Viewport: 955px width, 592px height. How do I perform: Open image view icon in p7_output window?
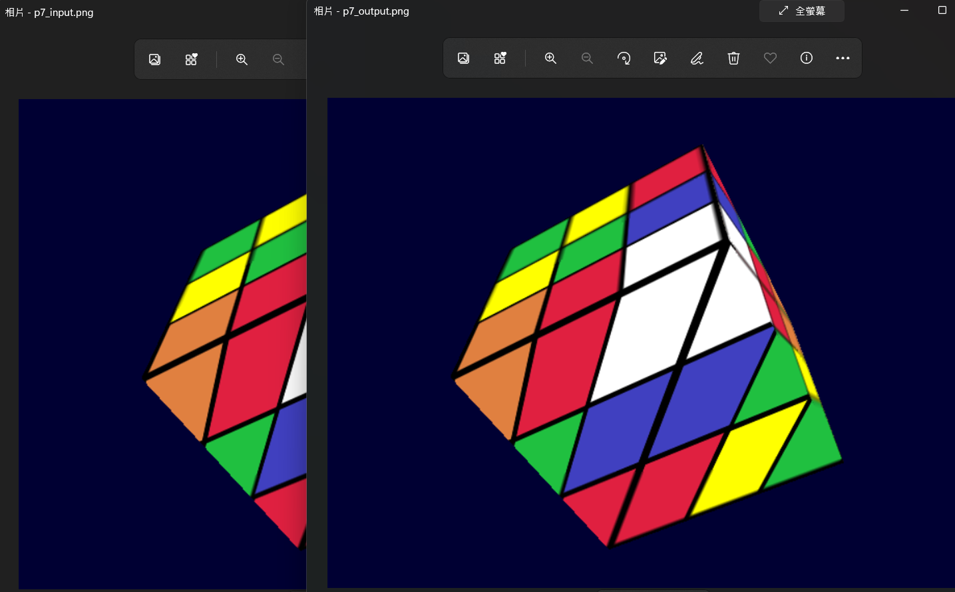point(464,58)
